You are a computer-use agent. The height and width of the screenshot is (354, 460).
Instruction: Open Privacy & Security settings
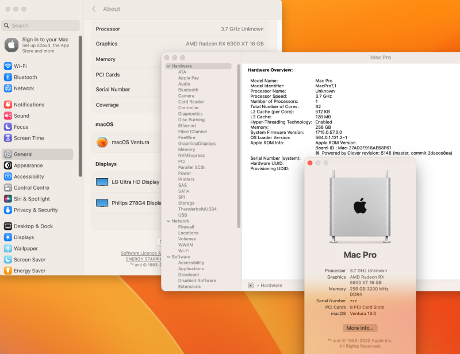pyautogui.click(x=36, y=210)
